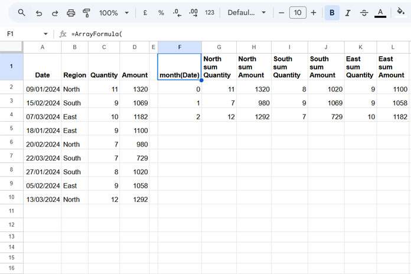Click the formula bar with =ArrayFormula(
The height and width of the screenshot is (274, 411).
point(239,34)
